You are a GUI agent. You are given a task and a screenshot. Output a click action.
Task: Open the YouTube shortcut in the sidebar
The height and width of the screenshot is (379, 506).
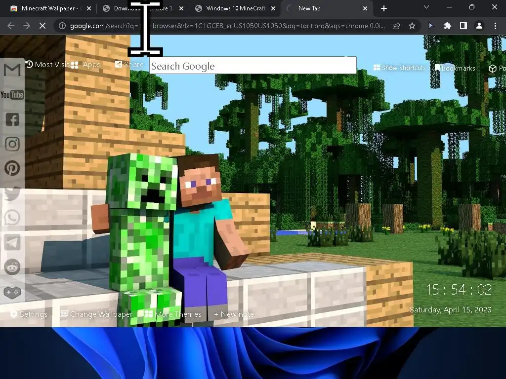click(x=12, y=95)
